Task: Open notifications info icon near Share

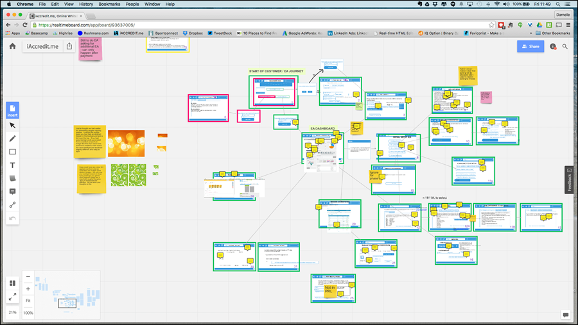Action: pos(553,46)
